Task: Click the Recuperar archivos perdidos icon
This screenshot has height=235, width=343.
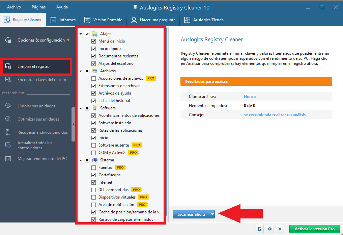Action: [x=8, y=132]
